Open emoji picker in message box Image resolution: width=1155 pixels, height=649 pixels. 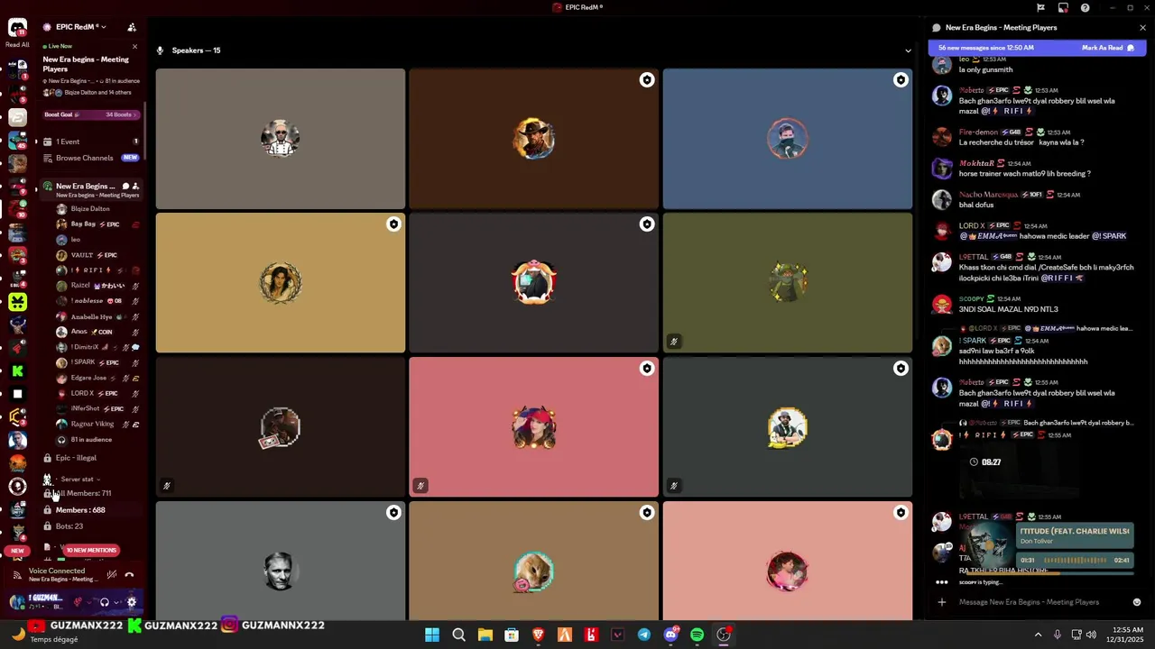[x=1136, y=602]
